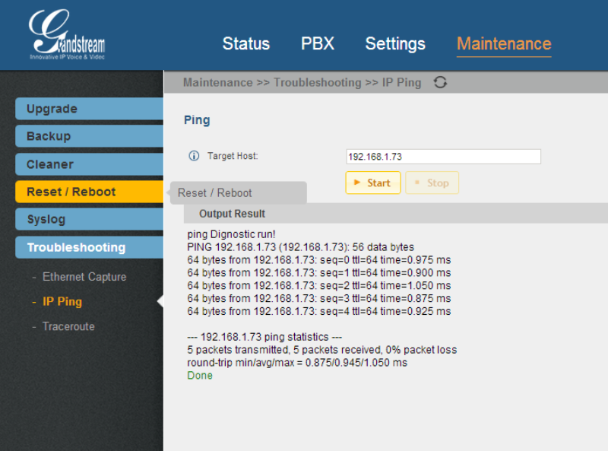Click the refresh icon beside the breadcrumb

click(440, 82)
